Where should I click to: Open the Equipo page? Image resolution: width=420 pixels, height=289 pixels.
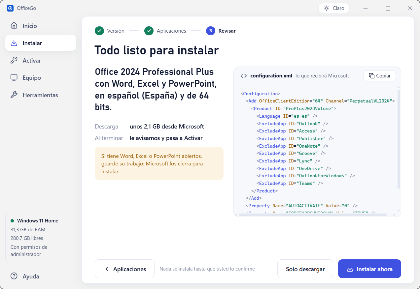coord(41,78)
